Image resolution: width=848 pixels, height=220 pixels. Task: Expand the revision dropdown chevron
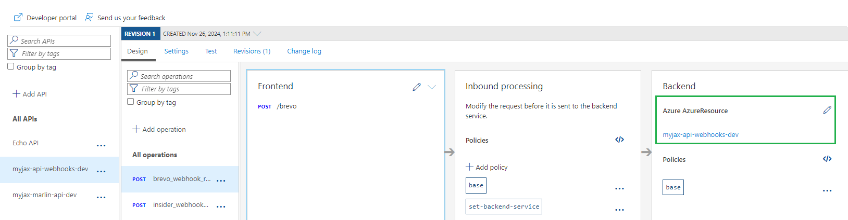pyautogui.click(x=257, y=34)
